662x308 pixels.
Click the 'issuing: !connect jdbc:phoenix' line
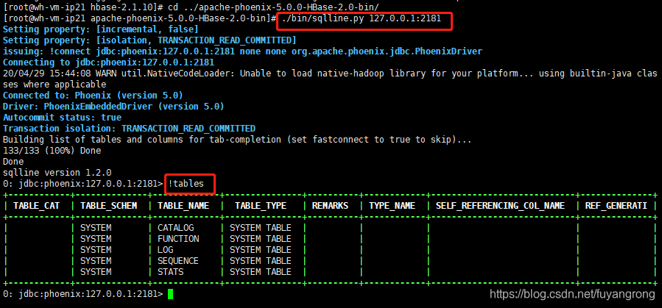(x=242, y=51)
